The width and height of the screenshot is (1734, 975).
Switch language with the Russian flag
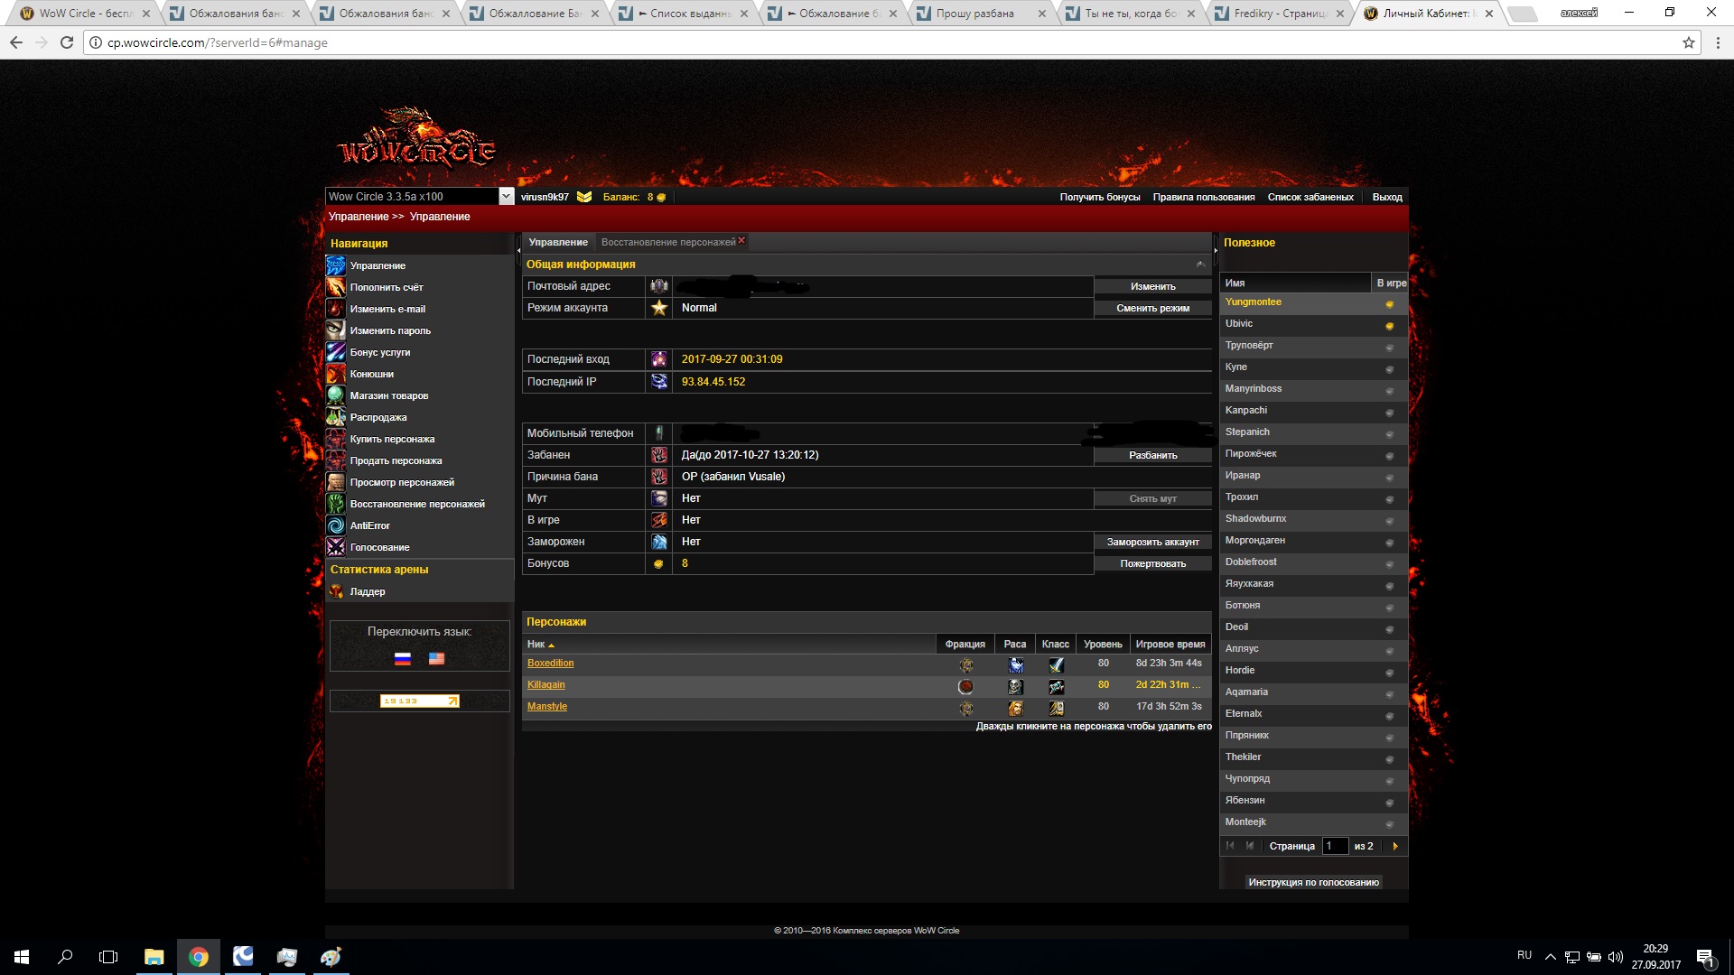pyautogui.click(x=403, y=659)
